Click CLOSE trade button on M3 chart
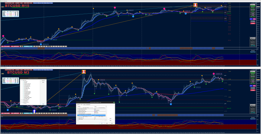The height and width of the screenshot is (134, 261). coord(253,88)
